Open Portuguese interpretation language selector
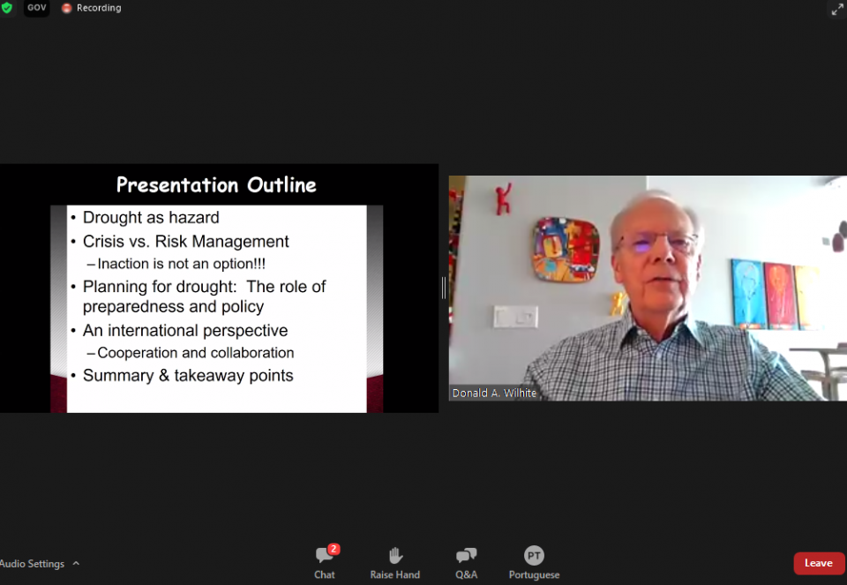Viewport: 847px width, 585px height. (534, 564)
